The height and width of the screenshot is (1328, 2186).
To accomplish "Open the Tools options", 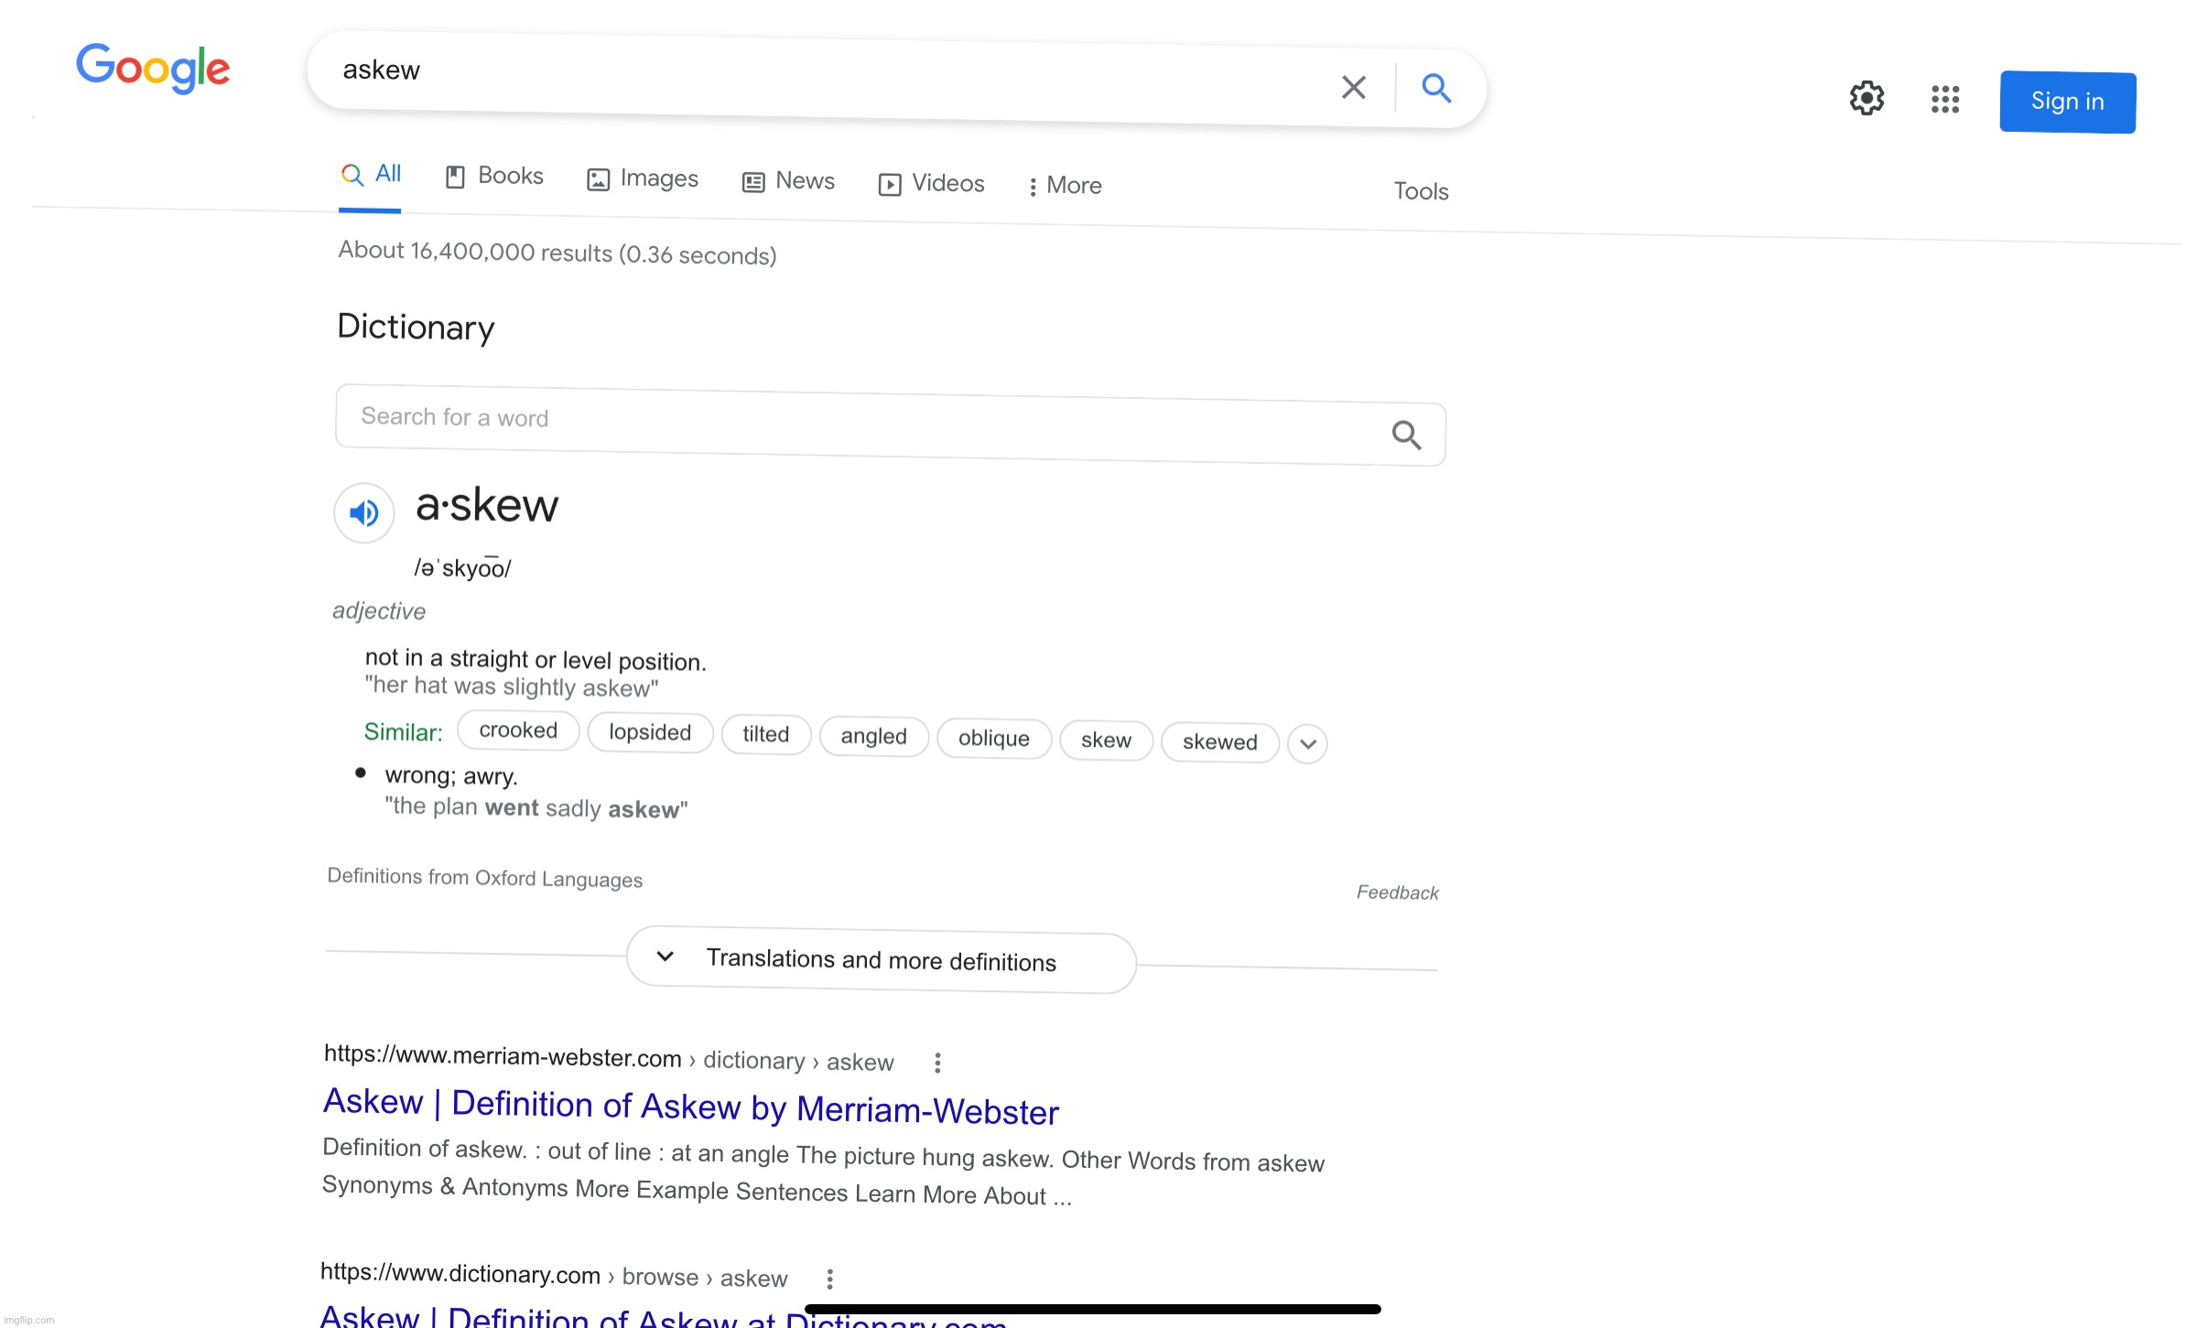I will 1421,191.
